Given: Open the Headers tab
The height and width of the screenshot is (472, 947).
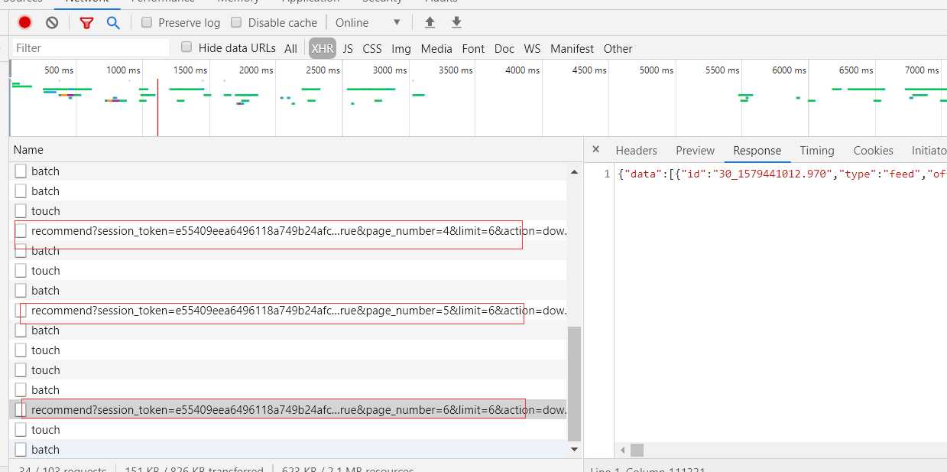Looking at the screenshot, I should pos(636,151).
